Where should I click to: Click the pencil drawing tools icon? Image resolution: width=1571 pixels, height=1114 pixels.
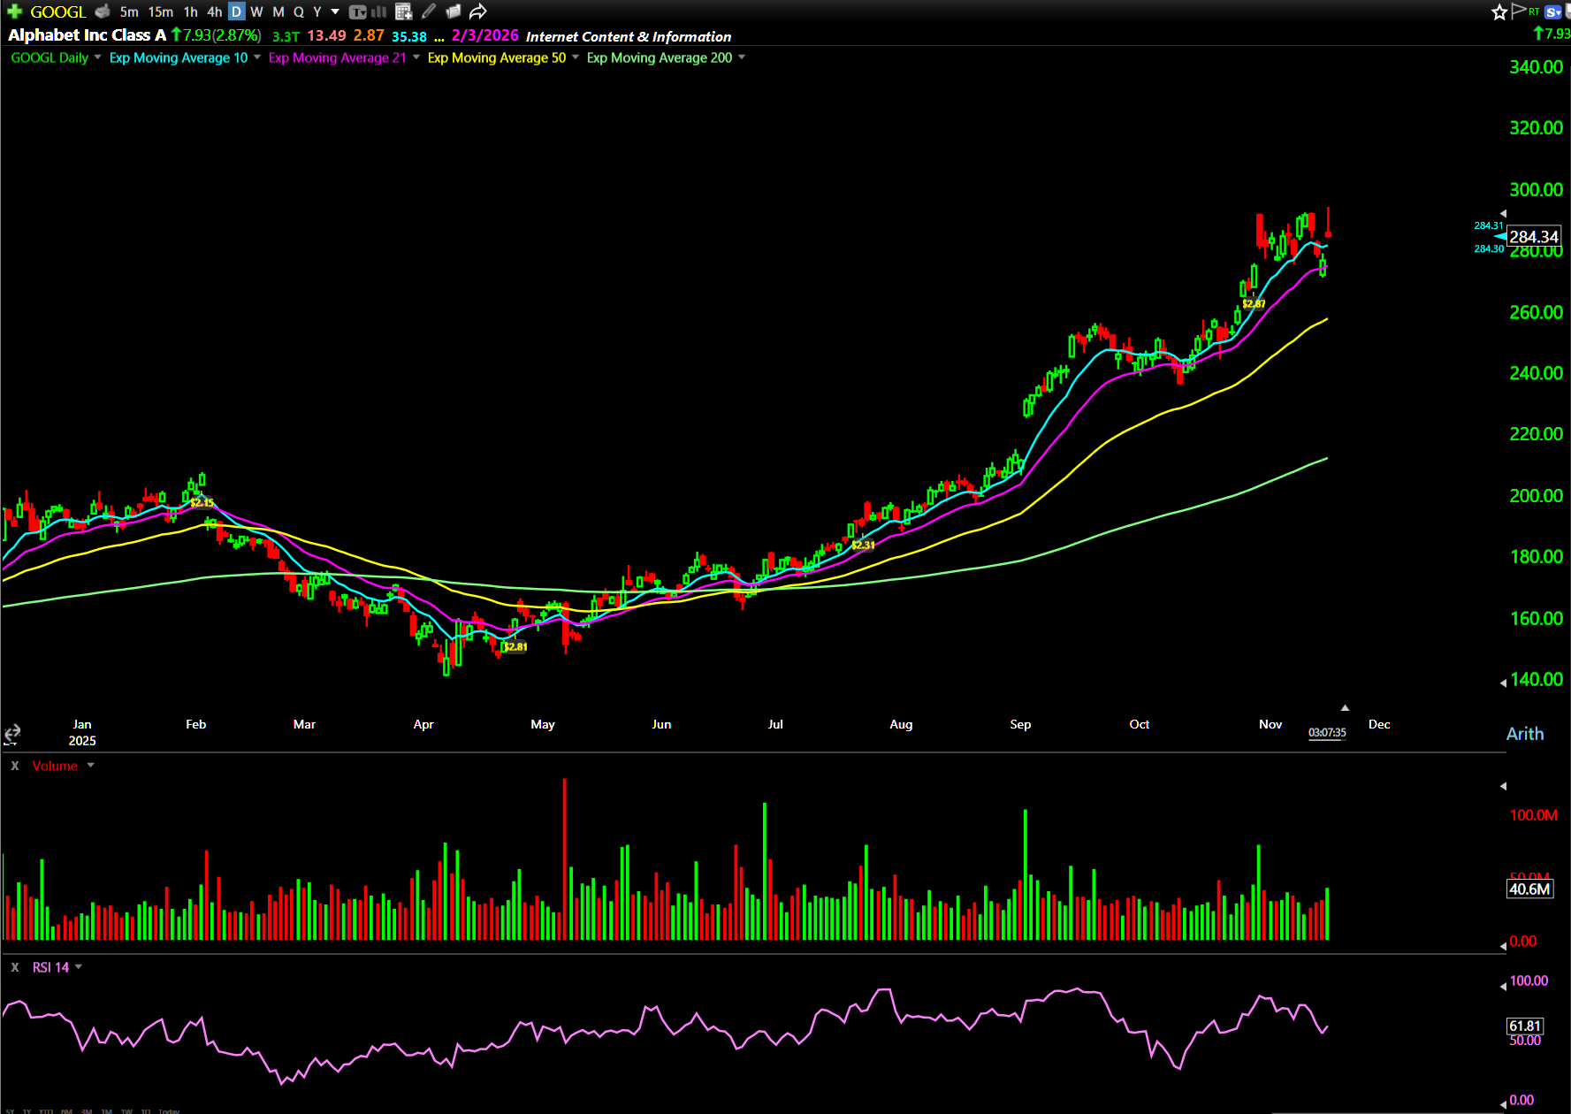tap(429, 11)
